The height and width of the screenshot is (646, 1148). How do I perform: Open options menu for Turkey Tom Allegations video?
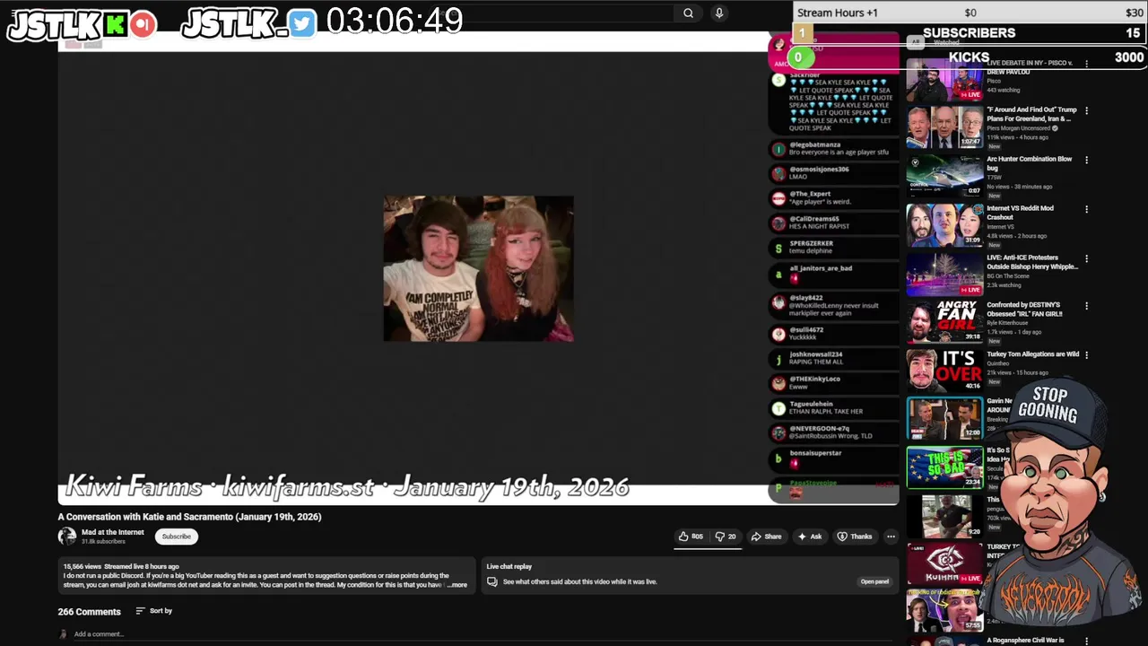[x=1086, y=355]
